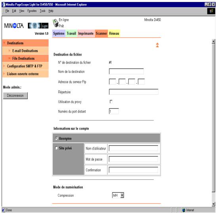Click the IE icon in title bar
This screenshot has width=216, height=213.
click(4, 4)
